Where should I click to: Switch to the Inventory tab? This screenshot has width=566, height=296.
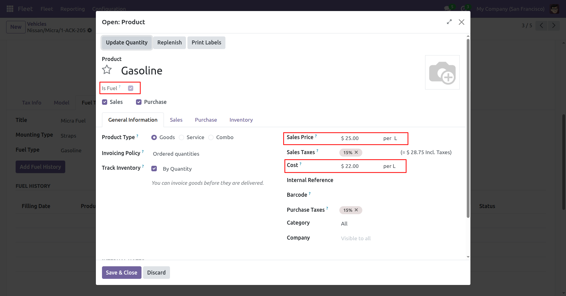(x=241, y=120)
